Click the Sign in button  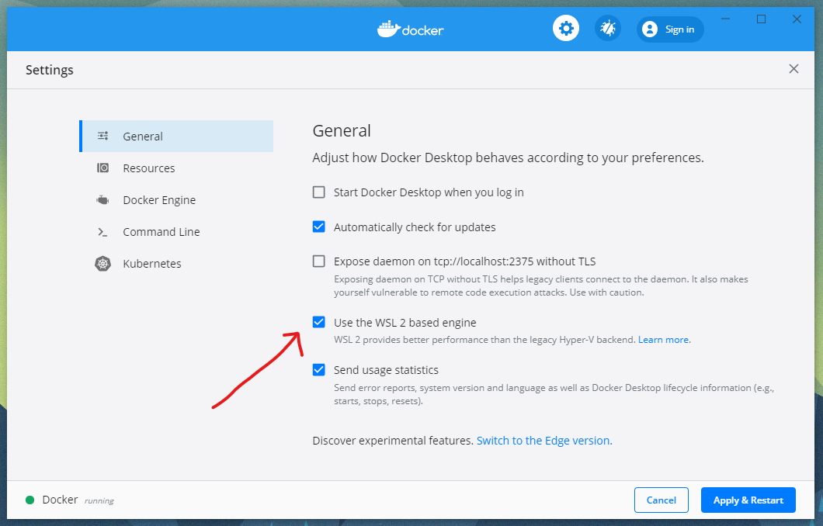pyautogui.click(x=670, y=29)
